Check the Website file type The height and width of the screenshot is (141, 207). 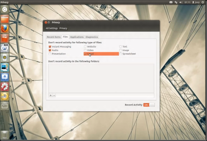coord(85,47)
